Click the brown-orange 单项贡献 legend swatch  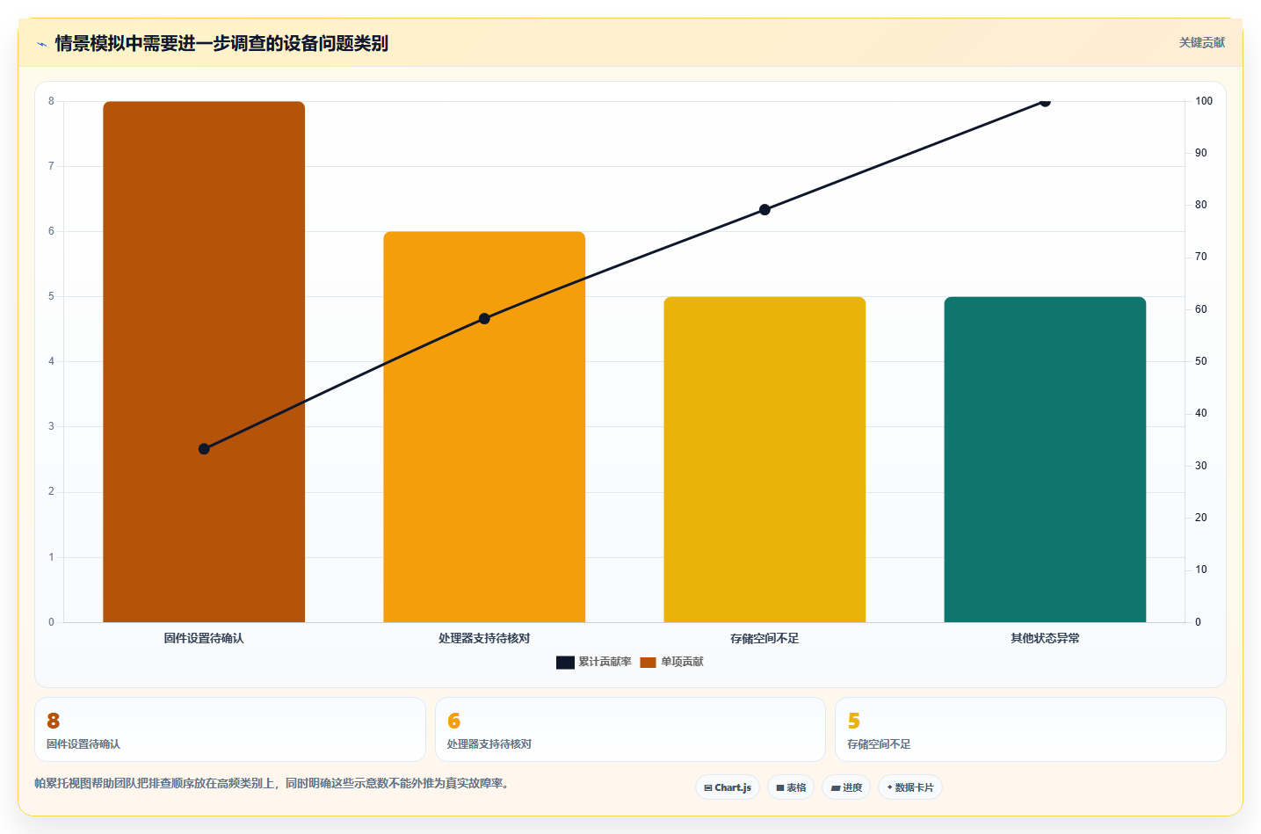648,663
